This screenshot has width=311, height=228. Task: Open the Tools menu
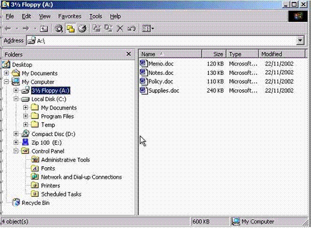[x=95, y=16]
